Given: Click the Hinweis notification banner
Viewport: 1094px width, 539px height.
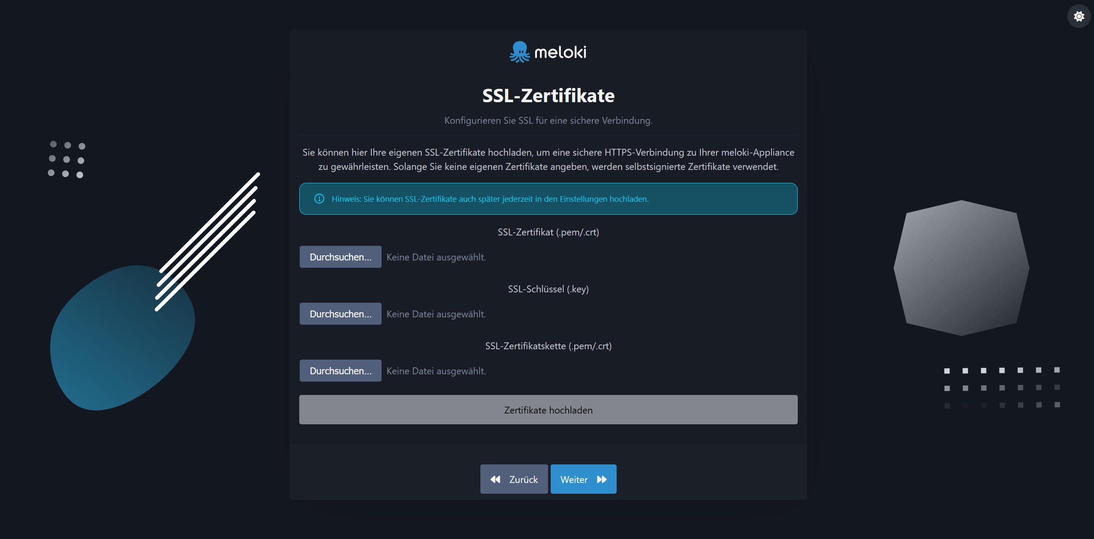Looking at the screenshot, I should coord(548,199).
